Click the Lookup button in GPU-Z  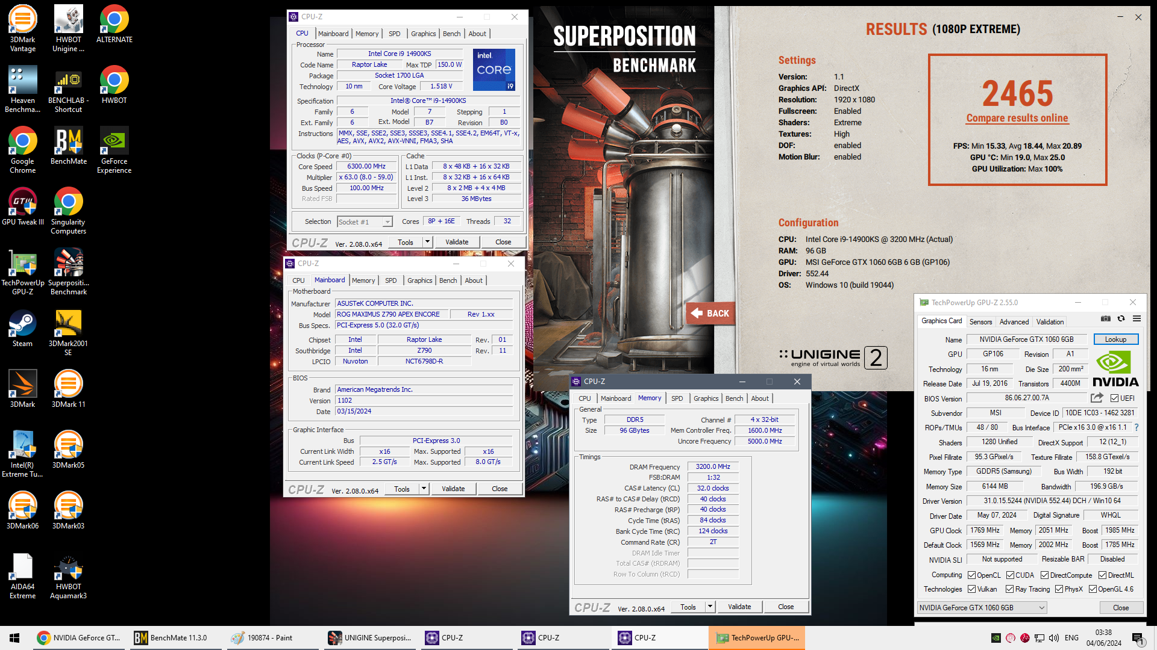tap(1115, 339)
